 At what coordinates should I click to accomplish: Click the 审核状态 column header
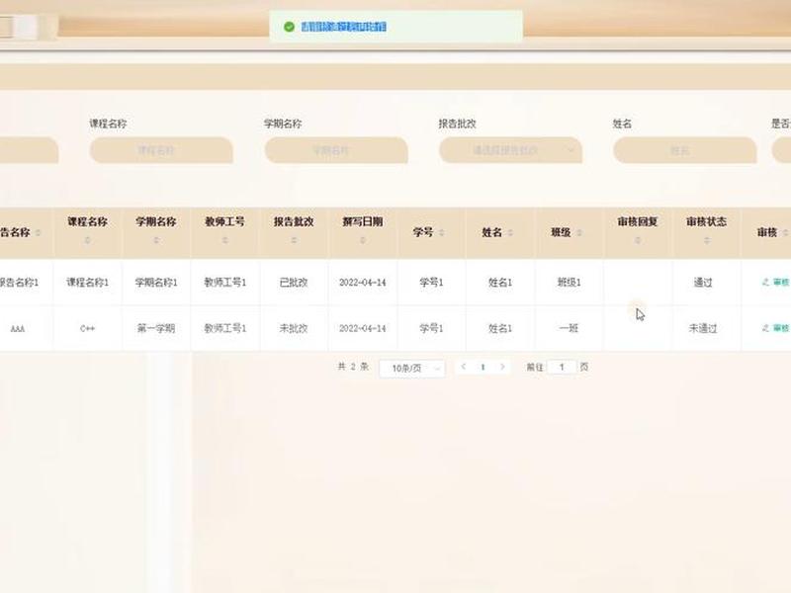[706, 221]
